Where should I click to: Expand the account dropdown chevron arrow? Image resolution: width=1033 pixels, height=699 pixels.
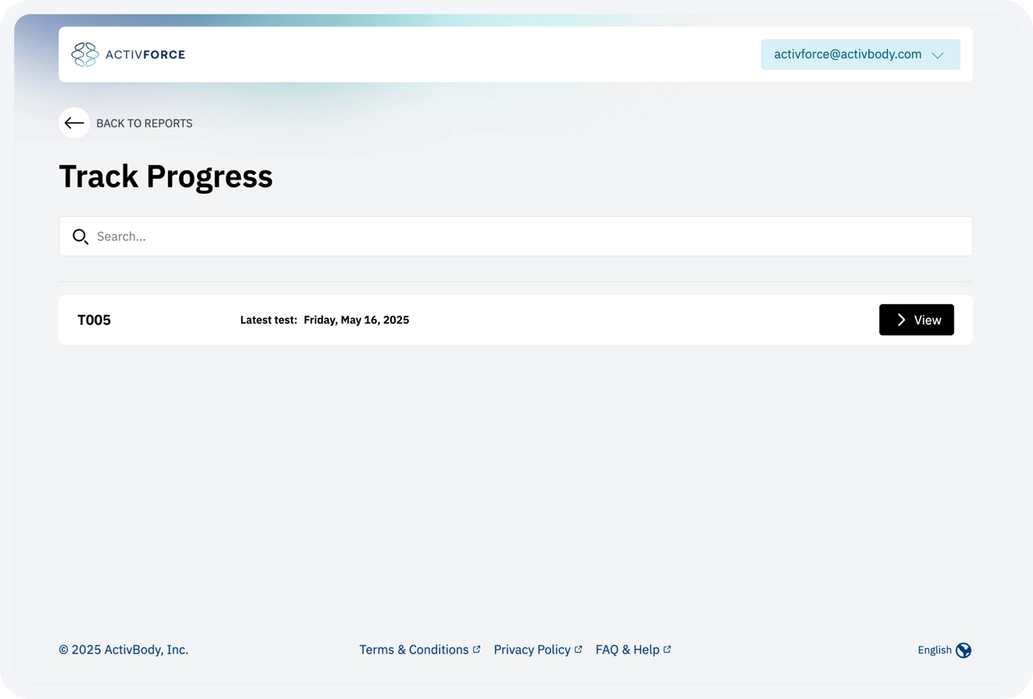938,55
